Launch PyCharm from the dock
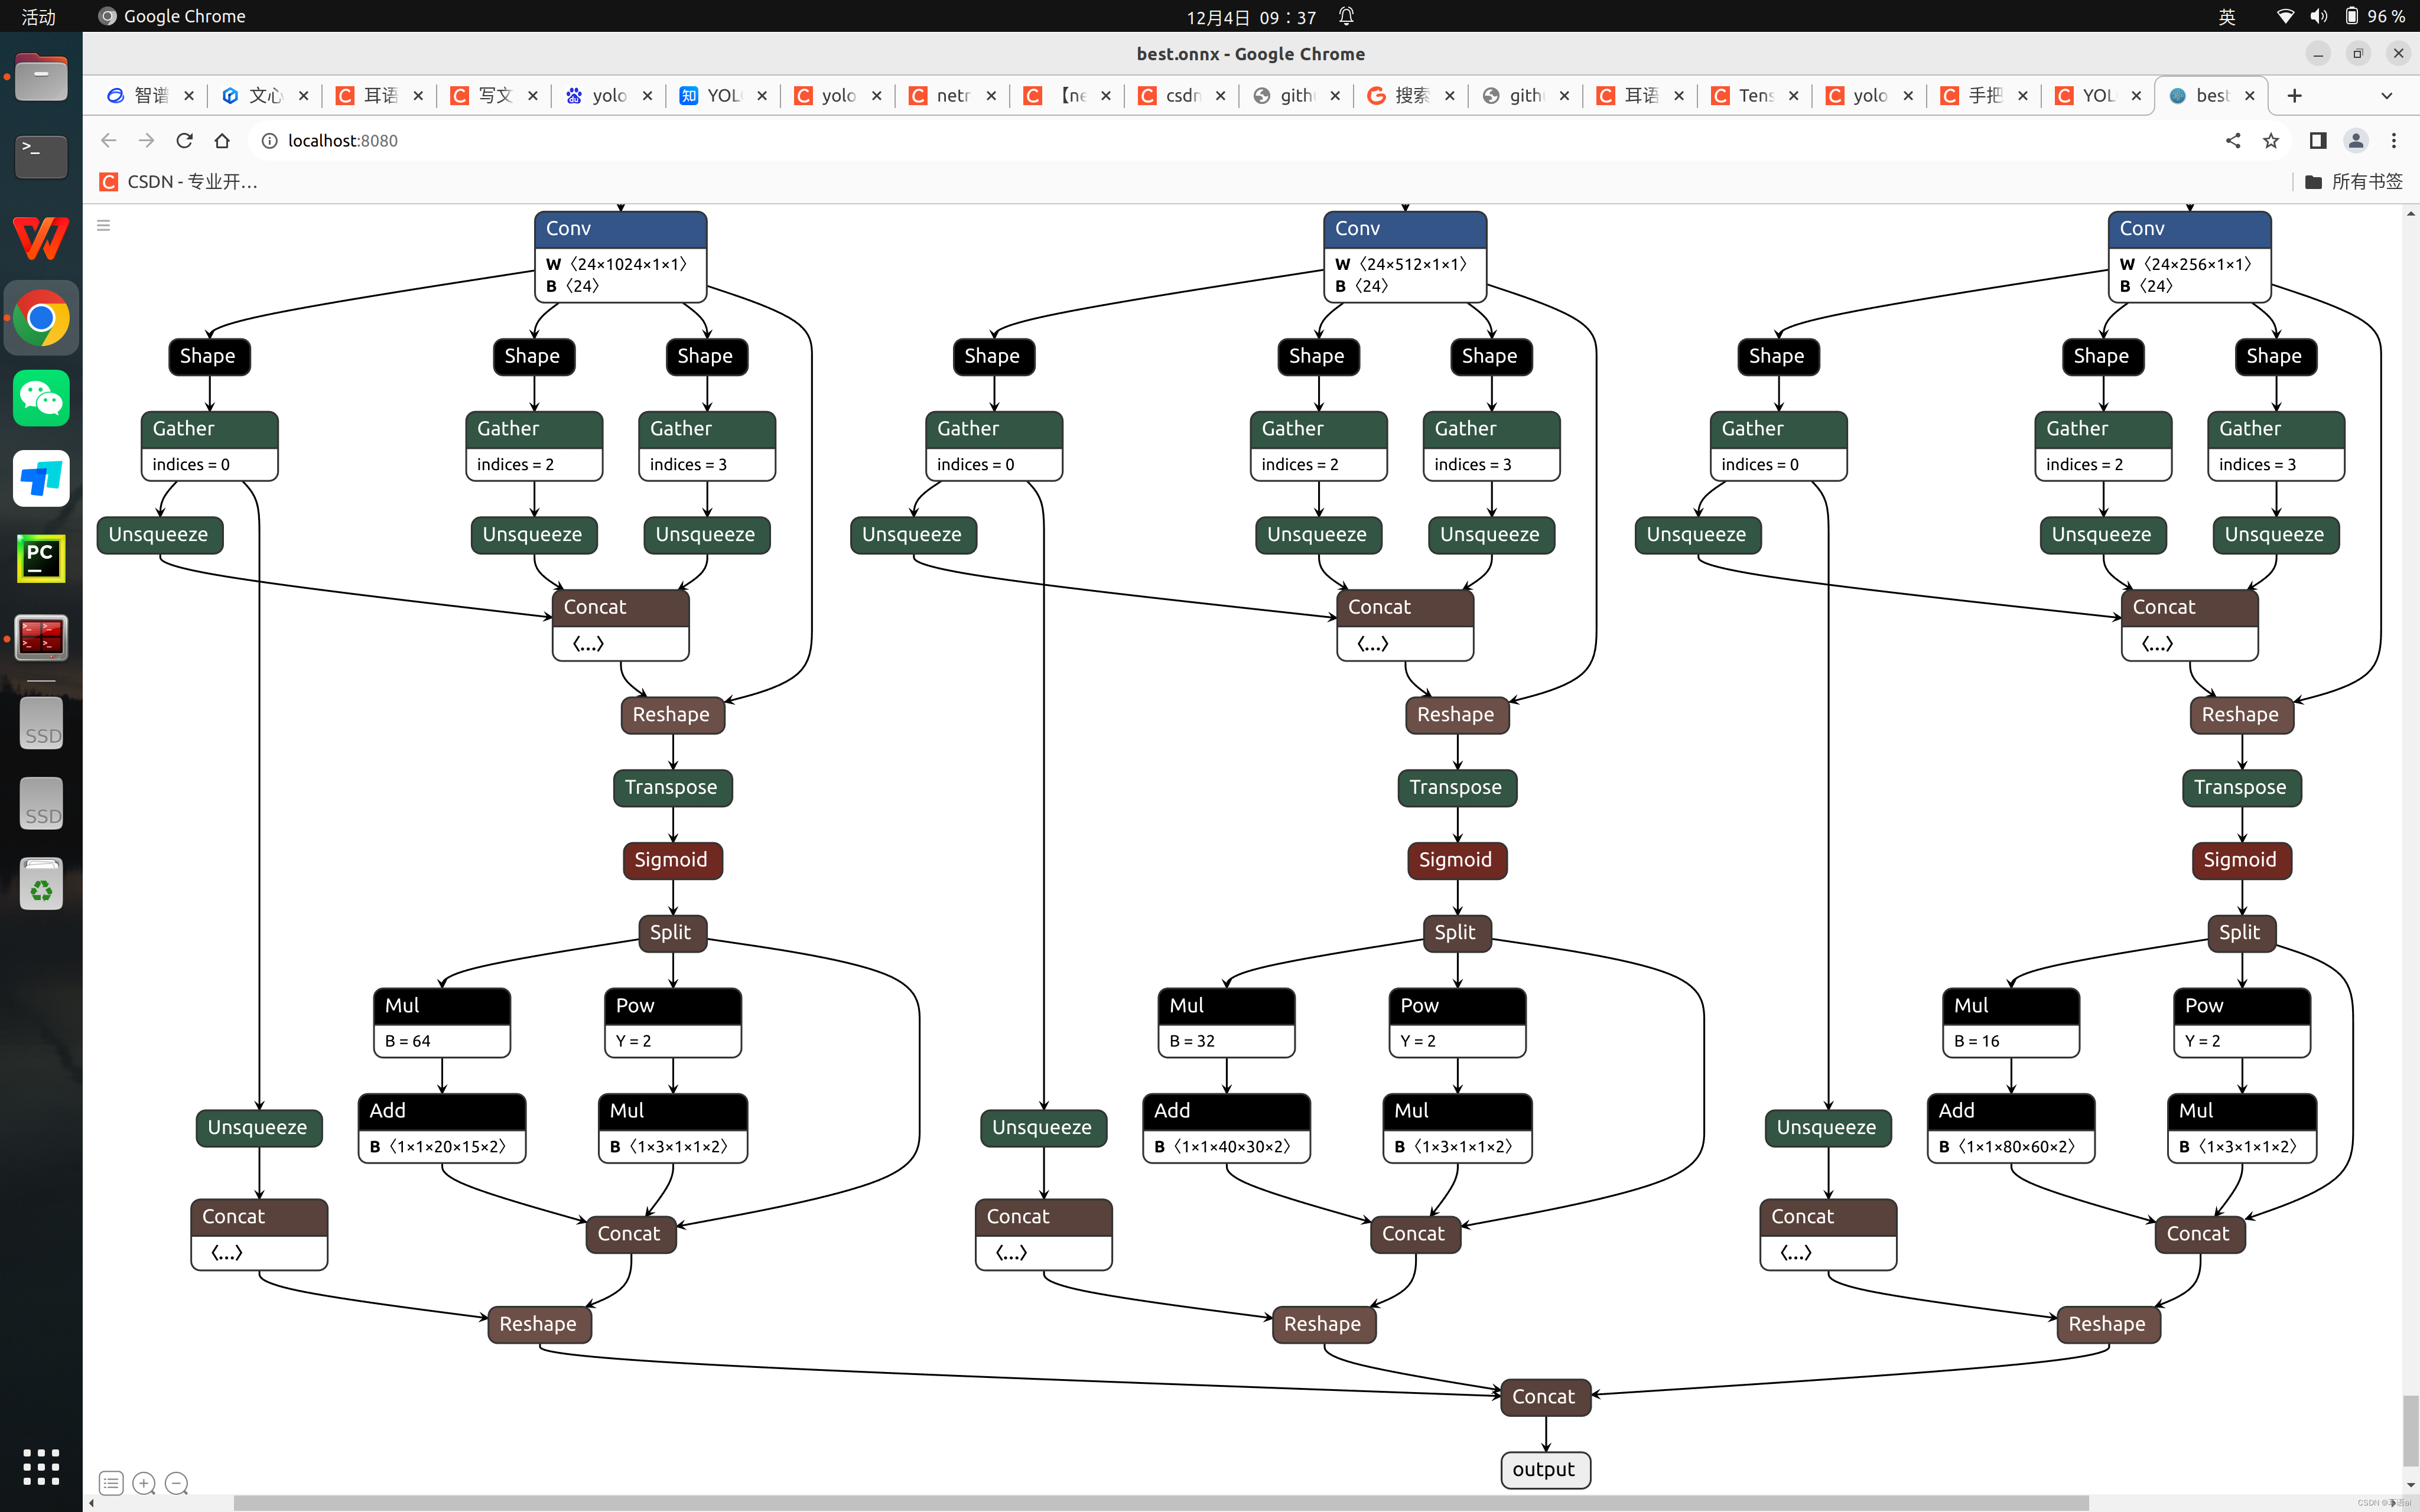The width and height of the screenshot is (2420, 1512). (x=40, y=558)
